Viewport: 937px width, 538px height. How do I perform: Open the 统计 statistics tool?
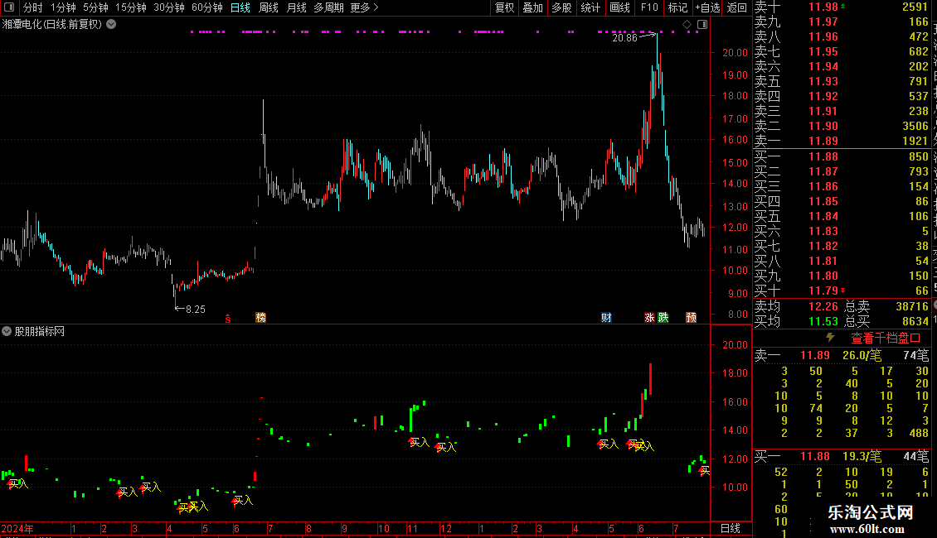click(590, 7)
